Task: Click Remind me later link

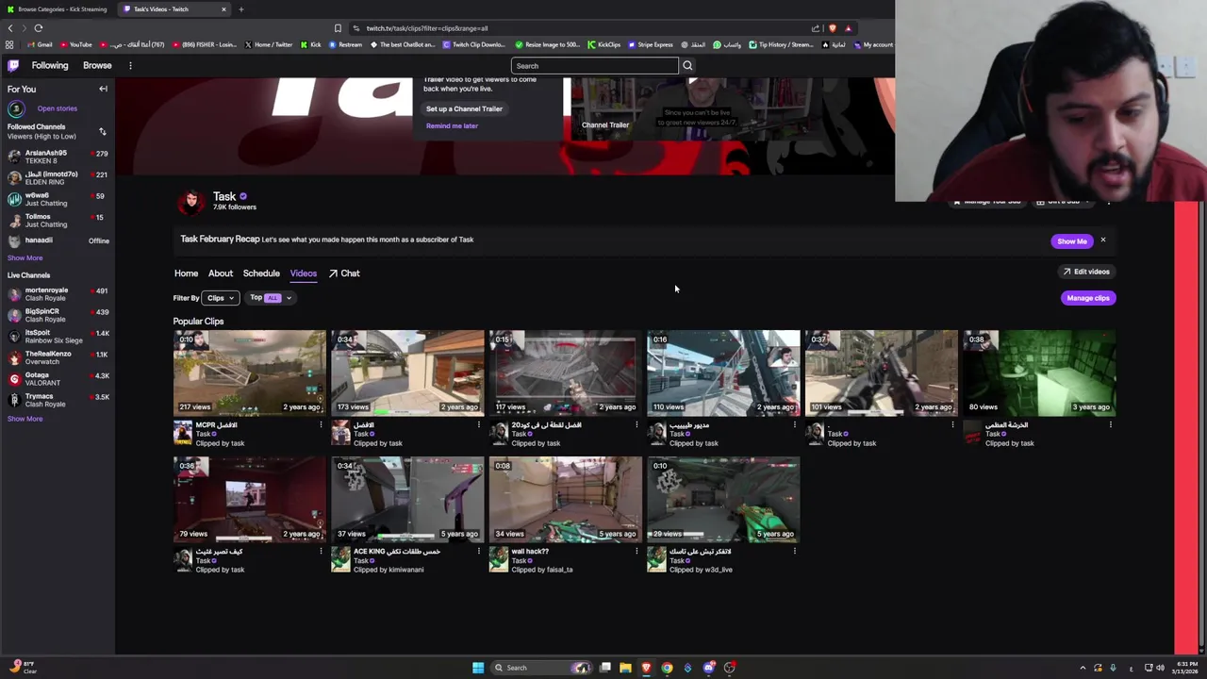Action: coord(452,126)
